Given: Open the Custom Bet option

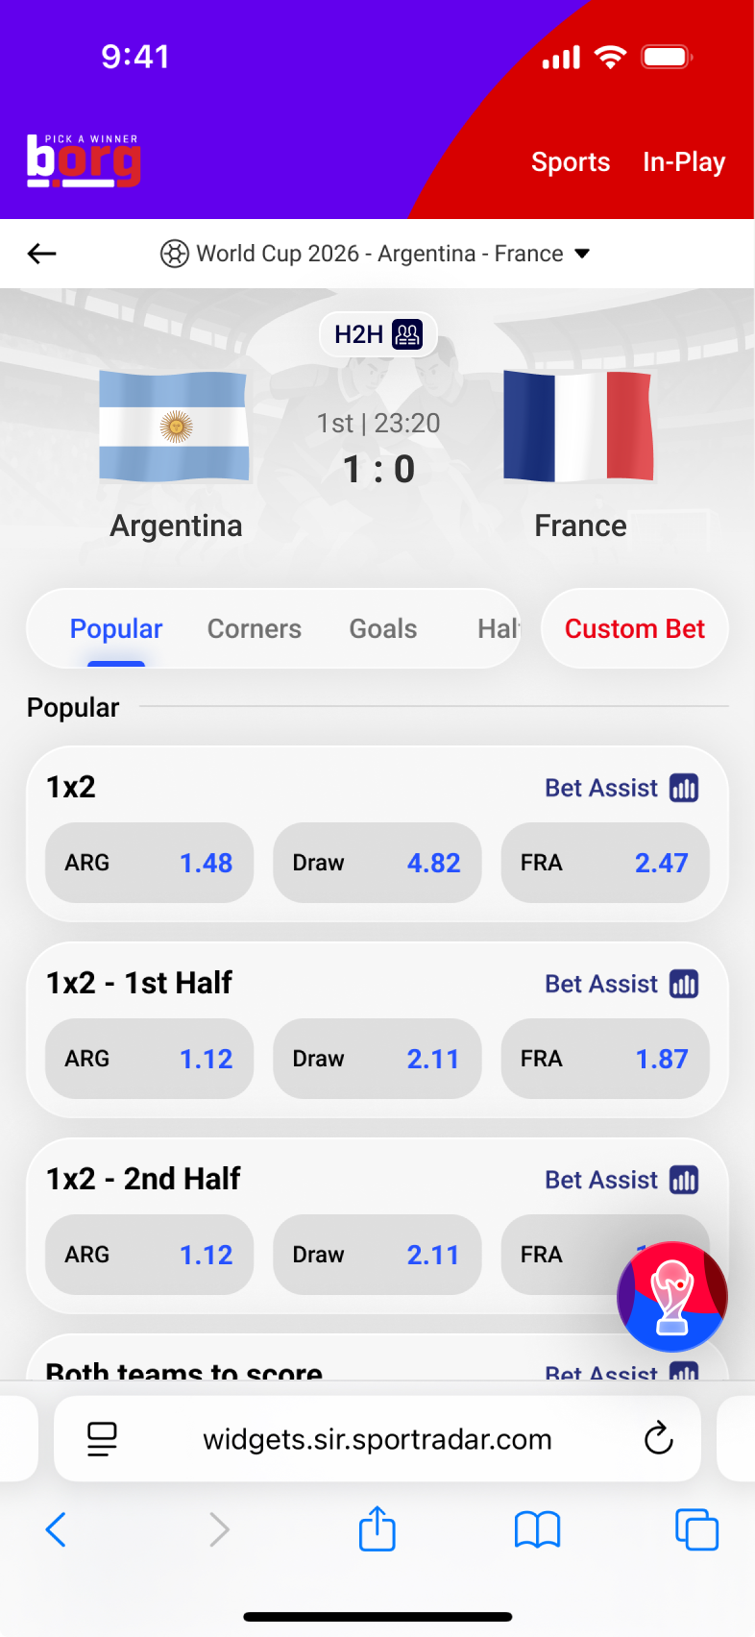Looking at the screenshot, I should [x=634, y=628].
